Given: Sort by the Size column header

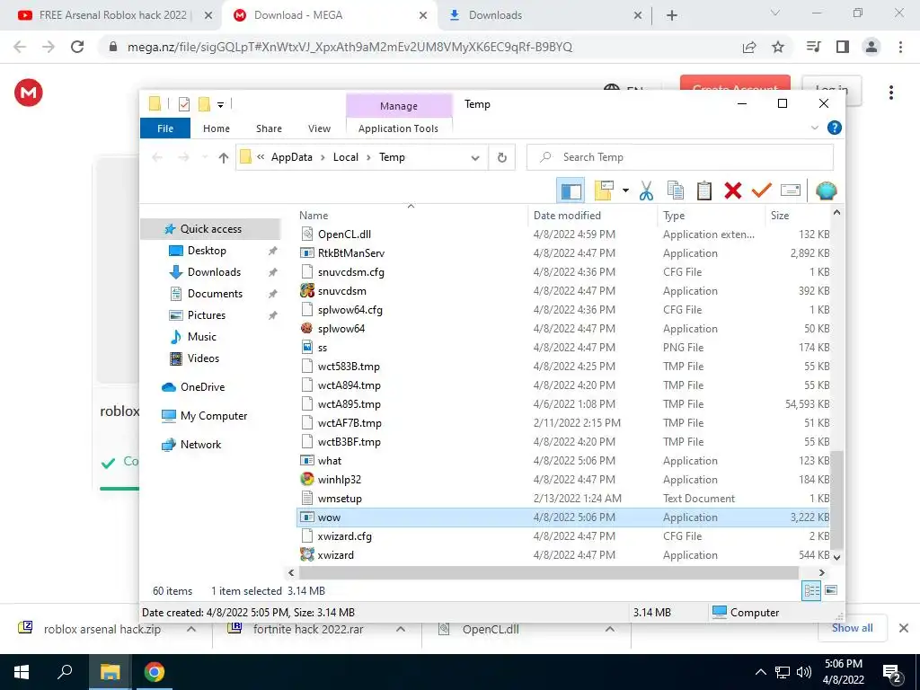Looking at the screenshot, I should coord(799,216).
